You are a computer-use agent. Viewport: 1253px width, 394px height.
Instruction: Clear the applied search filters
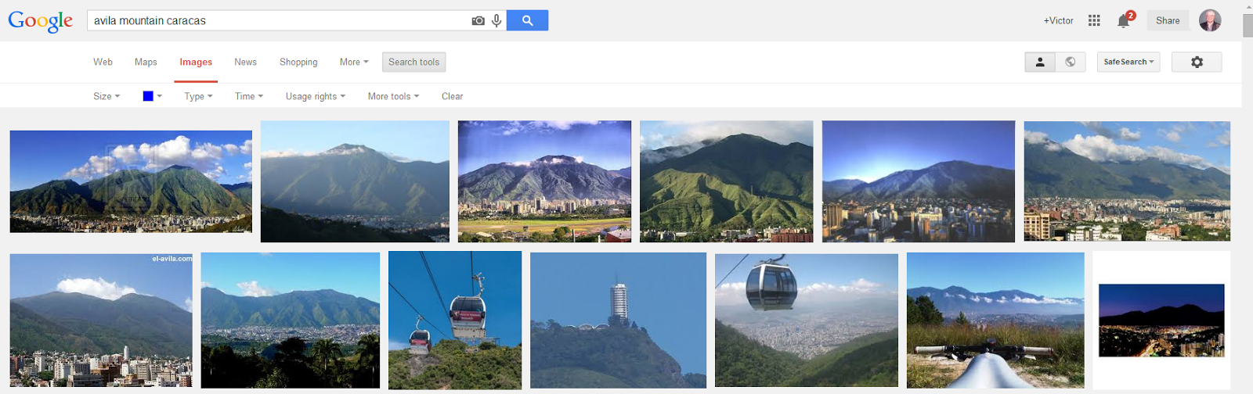(452, 96)
